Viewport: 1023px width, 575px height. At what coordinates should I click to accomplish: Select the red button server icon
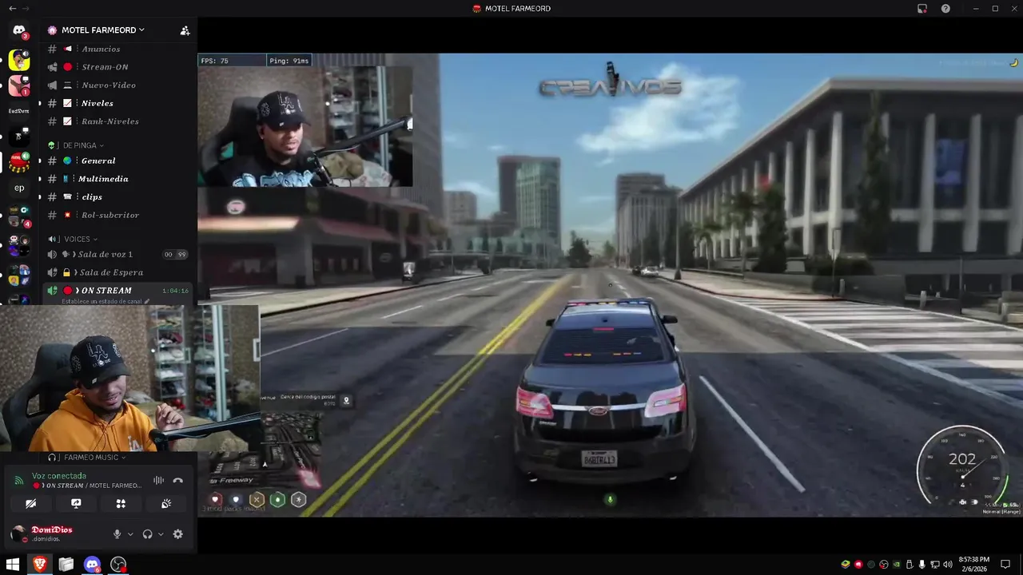coord(19,162)
